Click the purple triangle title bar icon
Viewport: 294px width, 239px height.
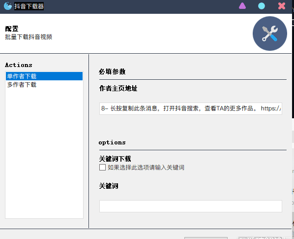pyautogui.click(x=242, y=6)
